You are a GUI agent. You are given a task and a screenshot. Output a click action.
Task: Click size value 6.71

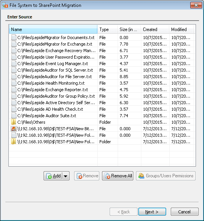click(124, 51)
